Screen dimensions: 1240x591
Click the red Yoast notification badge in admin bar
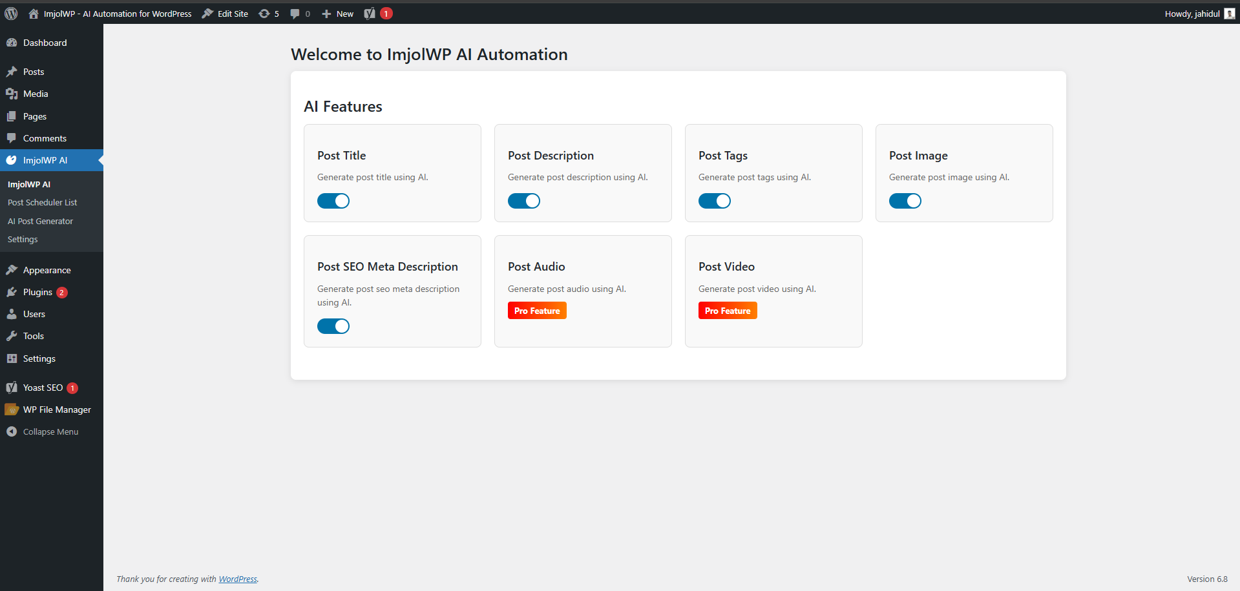(x=386, y=14)
